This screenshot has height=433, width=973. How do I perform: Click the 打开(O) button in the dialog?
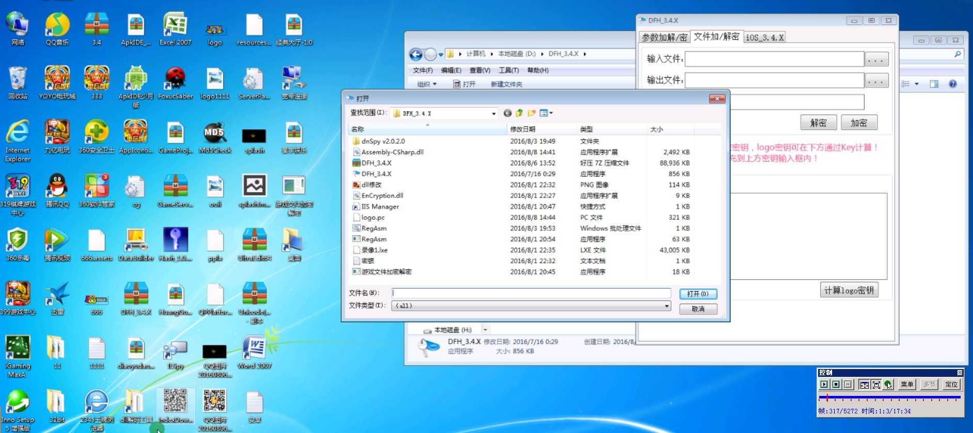[x=698, y=294]
